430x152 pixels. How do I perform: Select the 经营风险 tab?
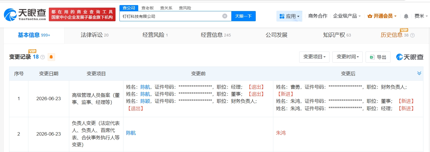click(x=155, y=35)
